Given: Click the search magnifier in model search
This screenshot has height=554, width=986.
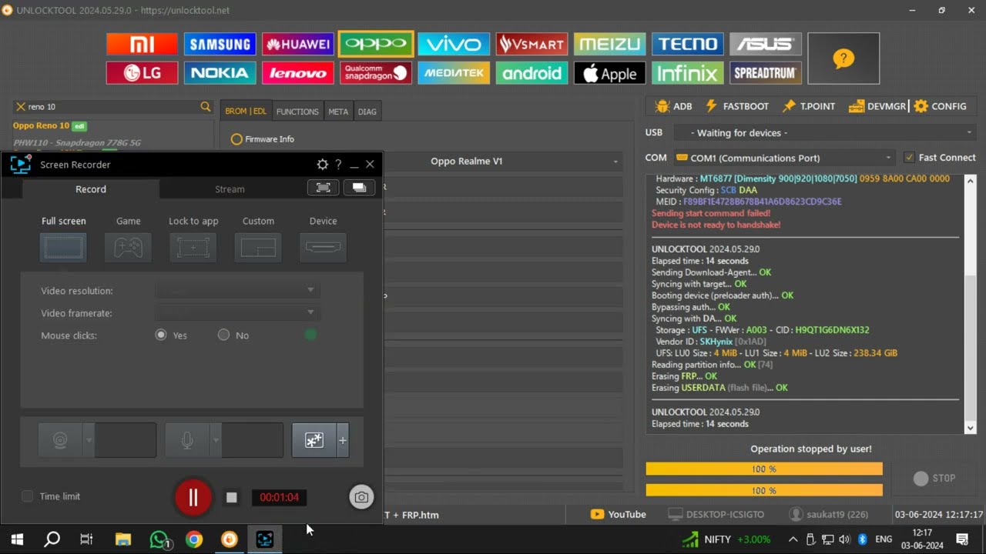Looking at the screenshot, I should pyautogui.click(x=205, y=107).
